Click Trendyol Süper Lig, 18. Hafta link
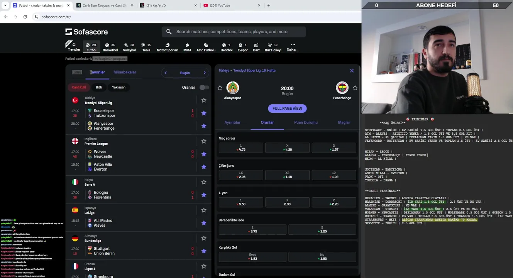The image size is (513, 278). (x=254, y=71)
